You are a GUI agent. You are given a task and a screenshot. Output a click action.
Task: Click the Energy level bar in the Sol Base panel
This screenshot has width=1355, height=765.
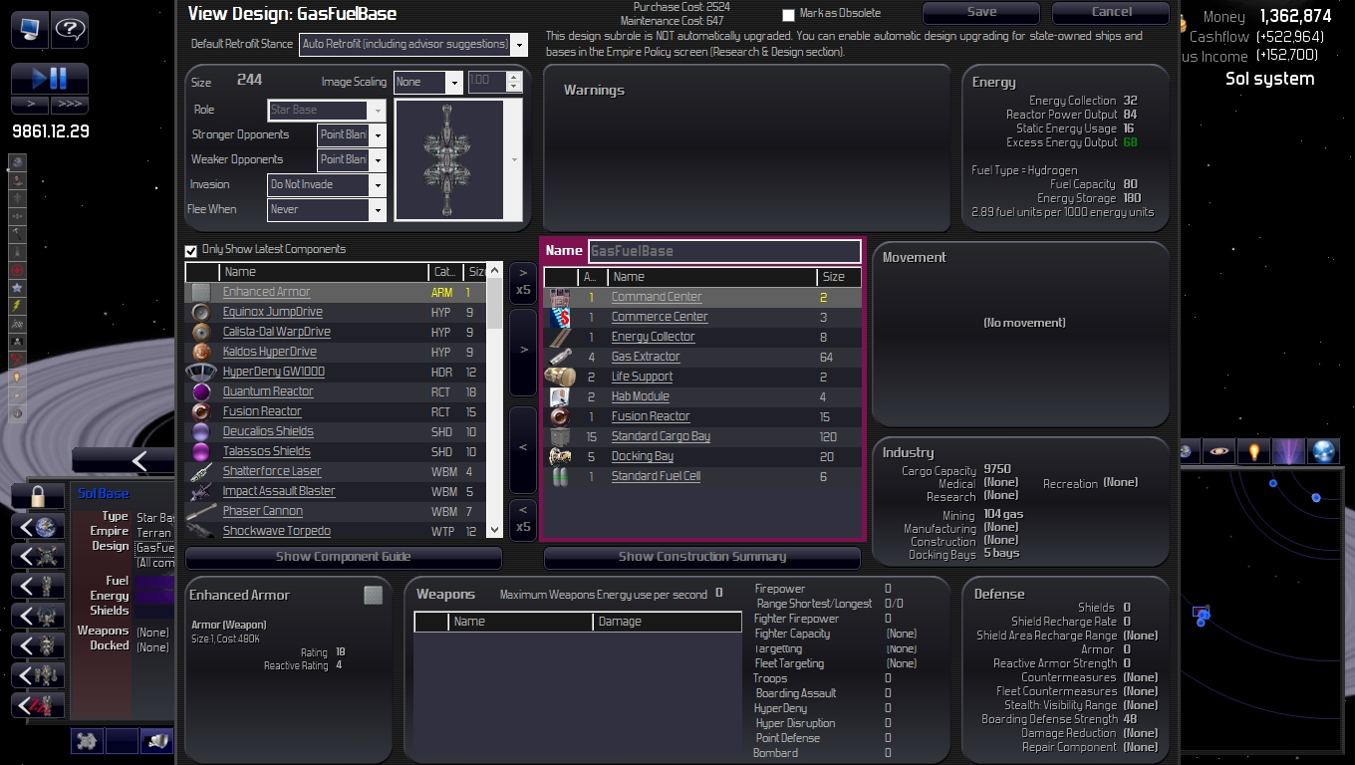pos(154,596)
